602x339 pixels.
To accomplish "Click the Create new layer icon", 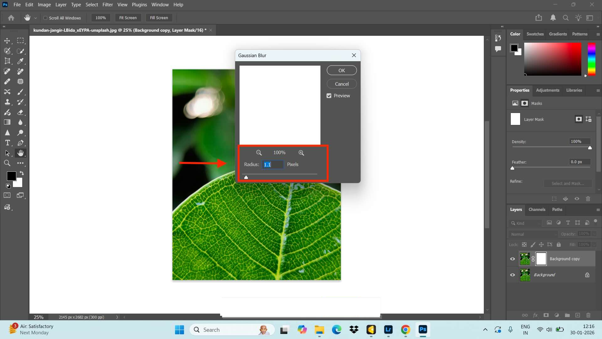I will coord(578,315).
